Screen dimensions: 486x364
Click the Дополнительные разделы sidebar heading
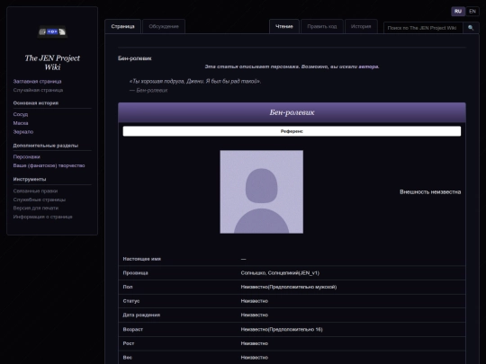pyautogui.click(x=46, y=146)
